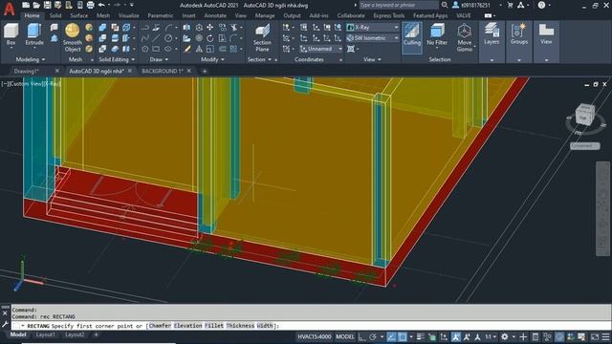
Task: Click the ViewCube in the viewport
Action: 584,115
